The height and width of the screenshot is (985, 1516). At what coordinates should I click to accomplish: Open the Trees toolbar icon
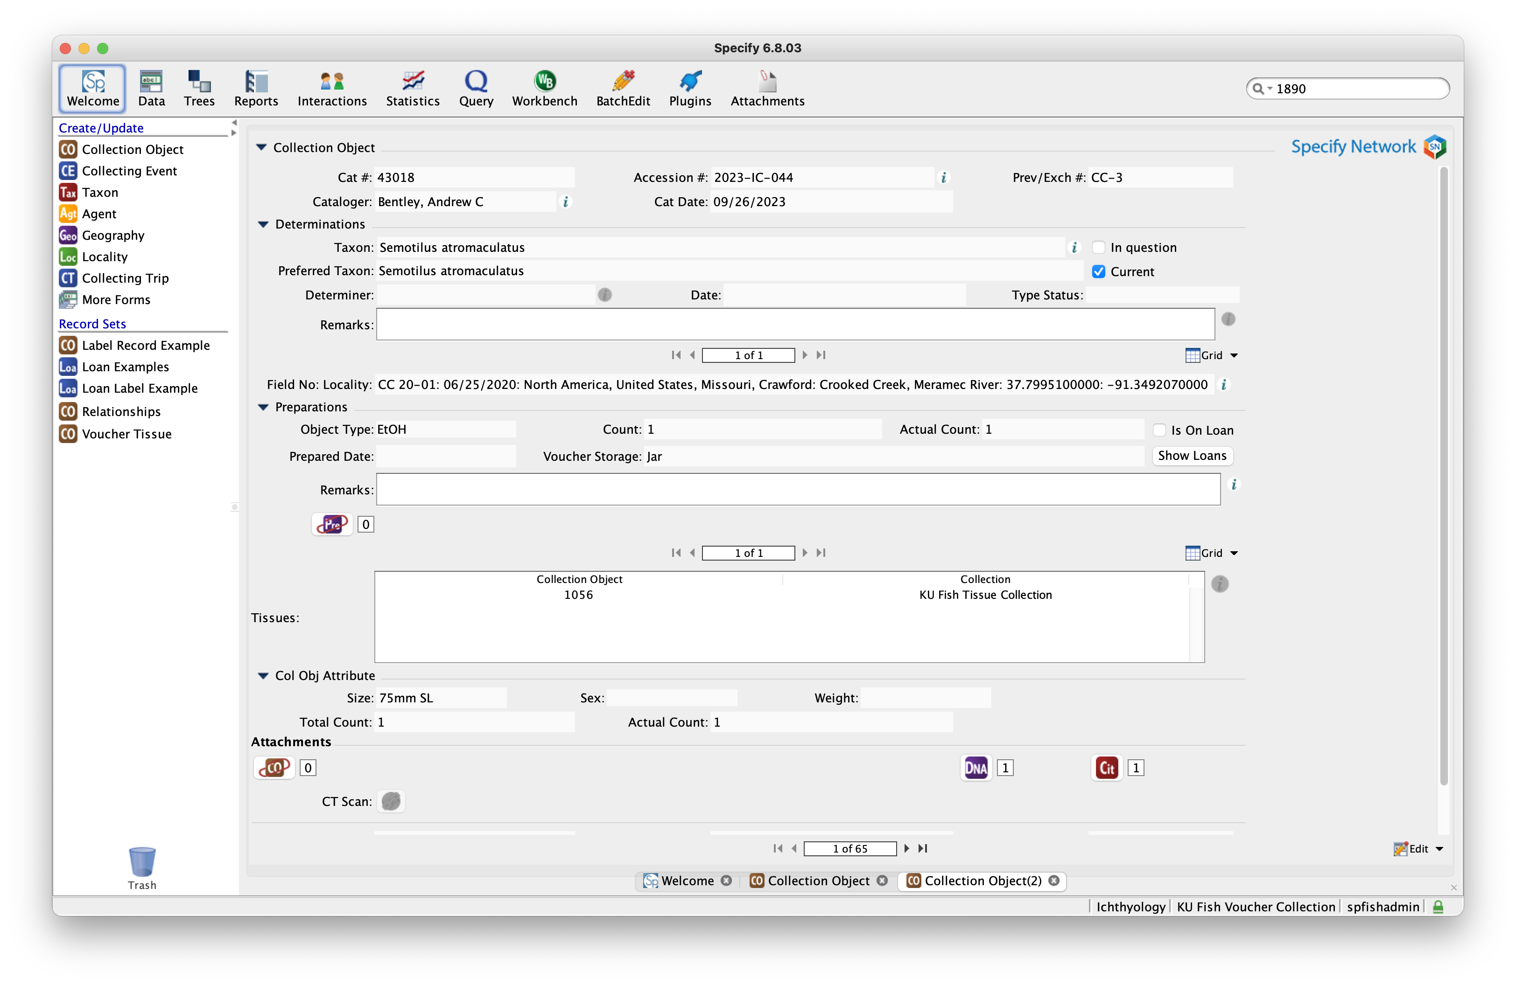(x=199, y=89)
